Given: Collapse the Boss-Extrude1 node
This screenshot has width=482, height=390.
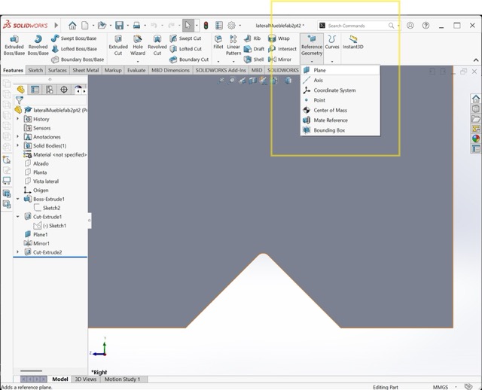Looking at the screenshot, I should 18,200.
